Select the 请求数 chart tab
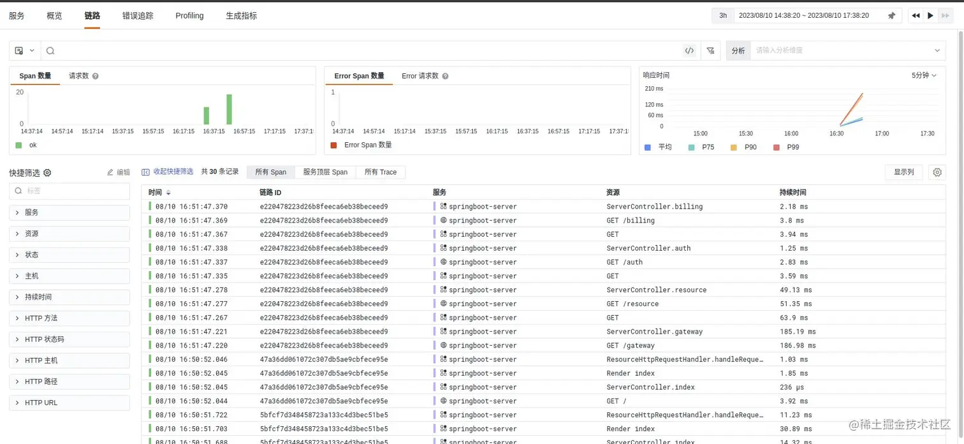964x444 pixels. coord(79,76)
